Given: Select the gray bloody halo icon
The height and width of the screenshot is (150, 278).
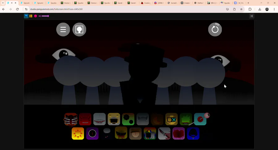Looking at the screenshot, I should [x=99, y=119].
